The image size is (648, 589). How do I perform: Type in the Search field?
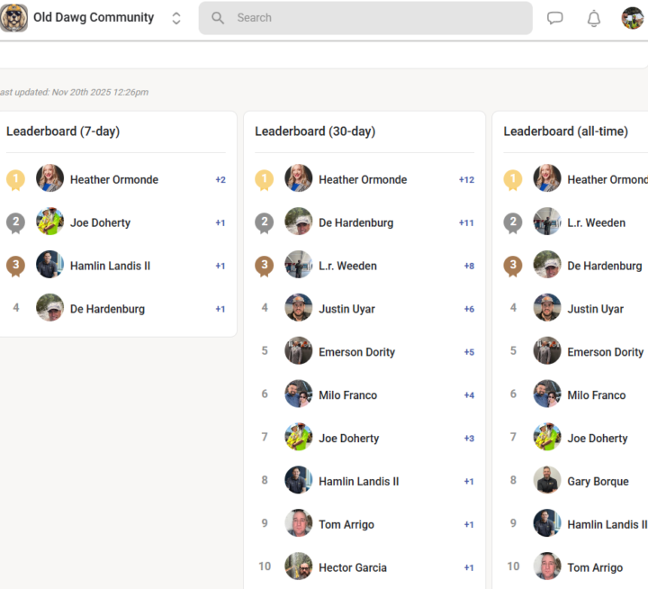378,18
